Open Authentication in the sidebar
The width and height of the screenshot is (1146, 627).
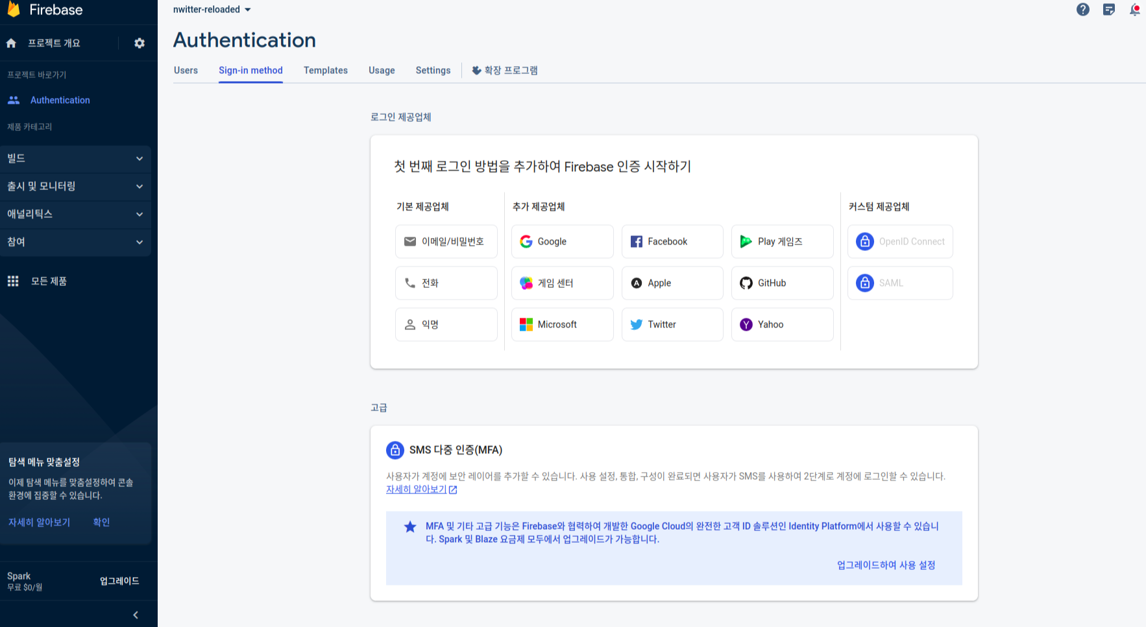pyautogui.click(x=60, y=100)
